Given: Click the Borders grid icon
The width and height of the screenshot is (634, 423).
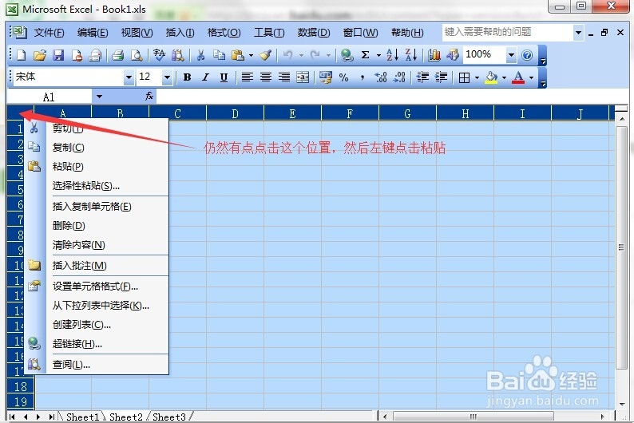Looking at the screenshot, I should click(x=464, y=77).
